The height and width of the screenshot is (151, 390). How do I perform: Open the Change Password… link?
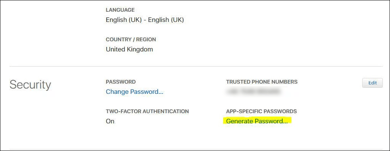coord(134,92)
